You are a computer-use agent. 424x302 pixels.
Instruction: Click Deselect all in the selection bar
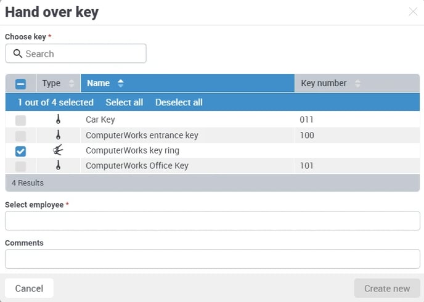[179, 102]
